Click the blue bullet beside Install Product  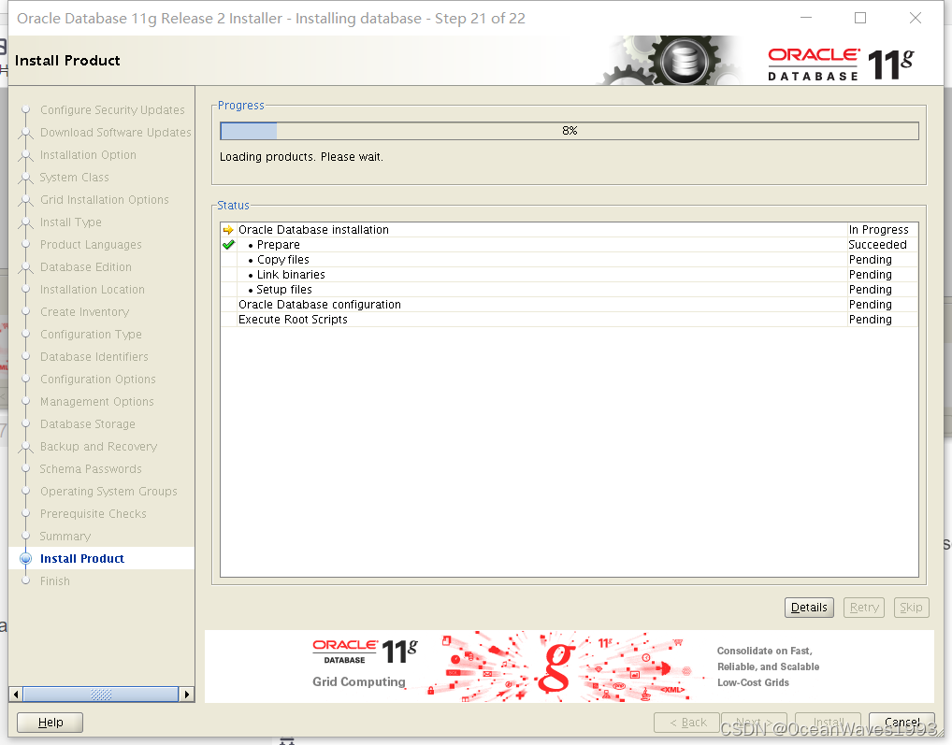pos(25,559)
